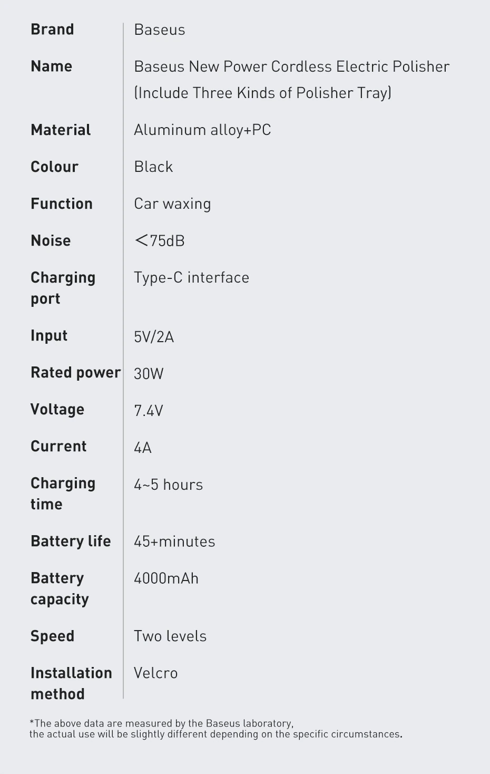This screenshot has width=490, height=774.
Task: Click the 'Type-C interface' text
Action: [x=191, y=278]
